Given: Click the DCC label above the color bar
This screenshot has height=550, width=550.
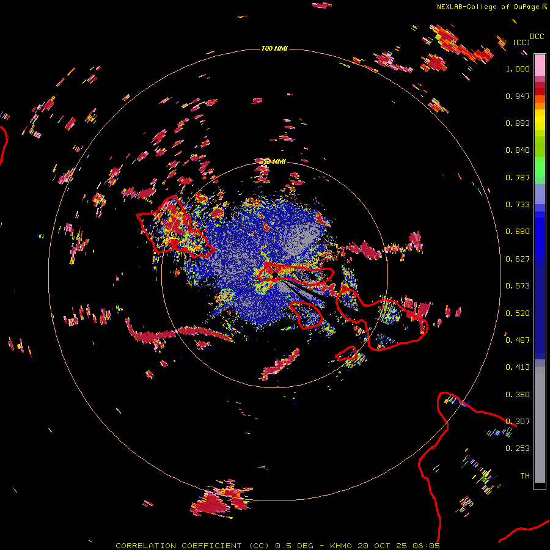Looking at the screenshot, I should pyautogui.click(x=537, y=37).
